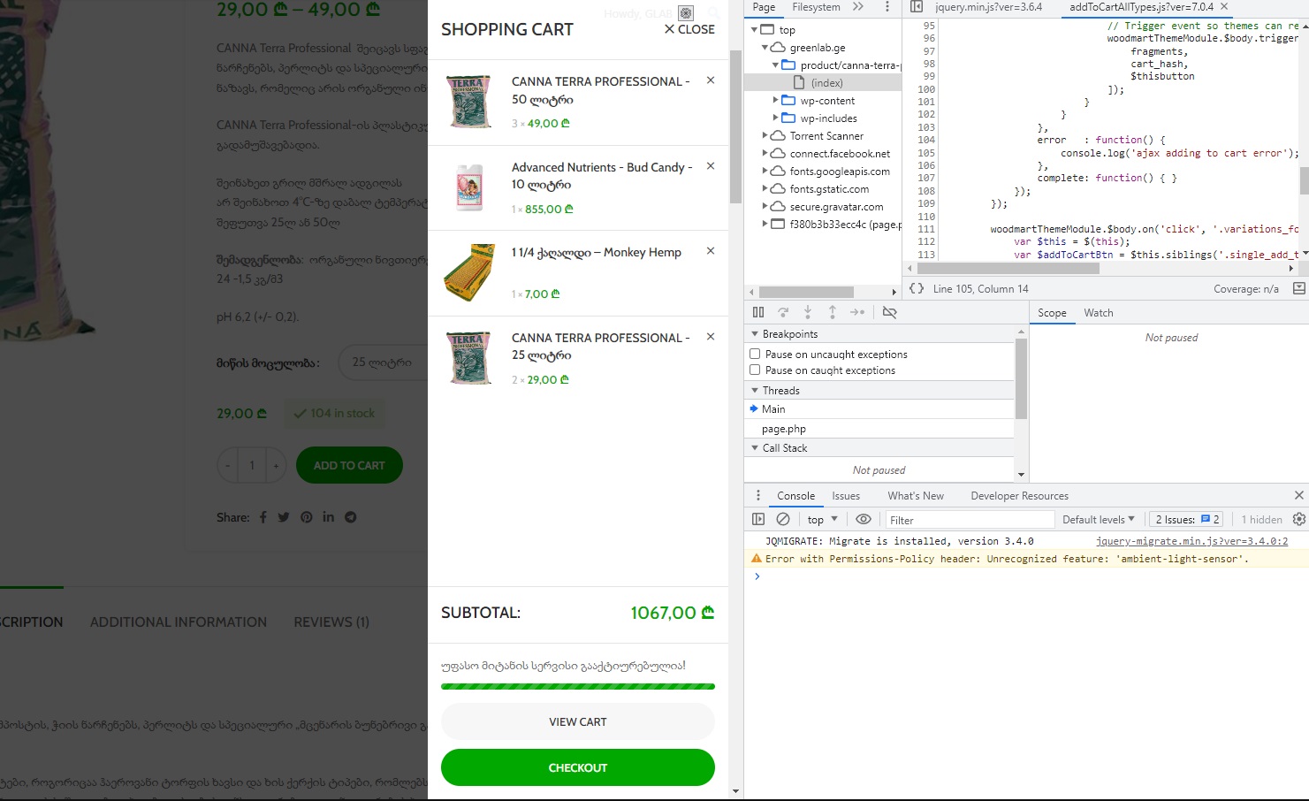Expand the wp-content folder
The height and width of the screenshot is (801, 1309).
pyautogui.click(x=776, y=101)
